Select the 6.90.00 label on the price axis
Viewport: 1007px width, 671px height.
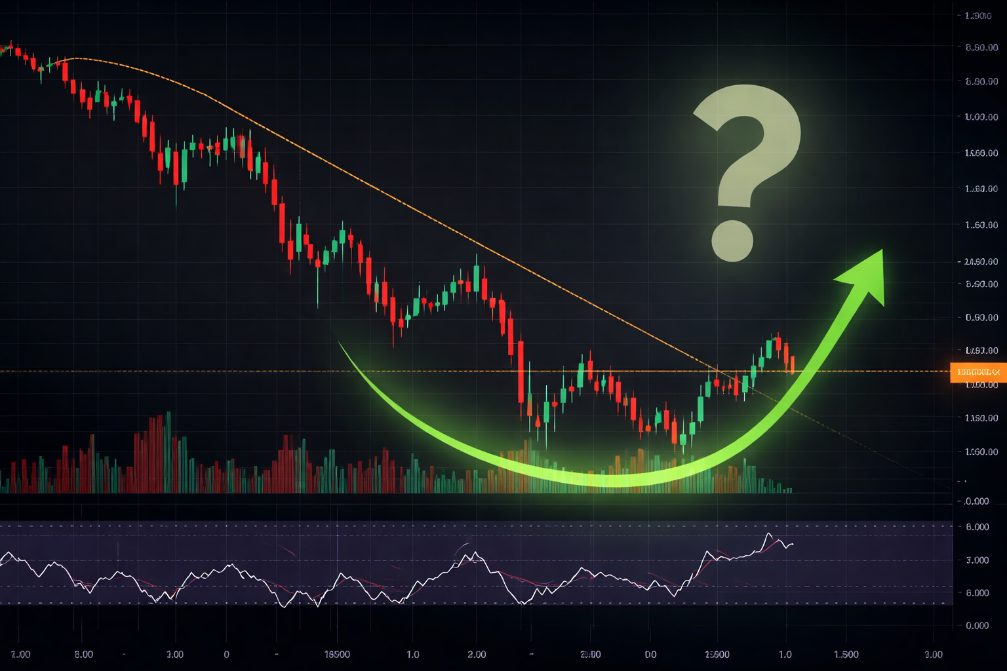(981, 47)
